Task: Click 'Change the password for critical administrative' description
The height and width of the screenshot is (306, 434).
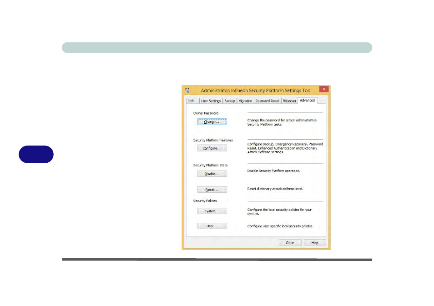Action: click(282, 122)
